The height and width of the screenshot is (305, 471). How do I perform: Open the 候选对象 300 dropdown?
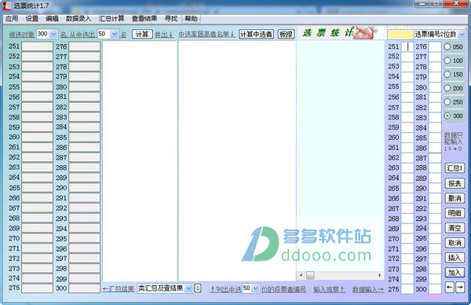point(53,34)
